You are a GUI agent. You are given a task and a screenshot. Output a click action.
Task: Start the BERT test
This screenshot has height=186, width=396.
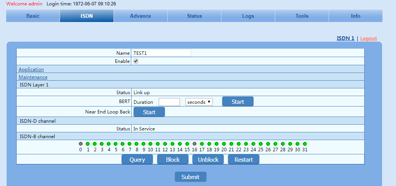coord(238,101)
